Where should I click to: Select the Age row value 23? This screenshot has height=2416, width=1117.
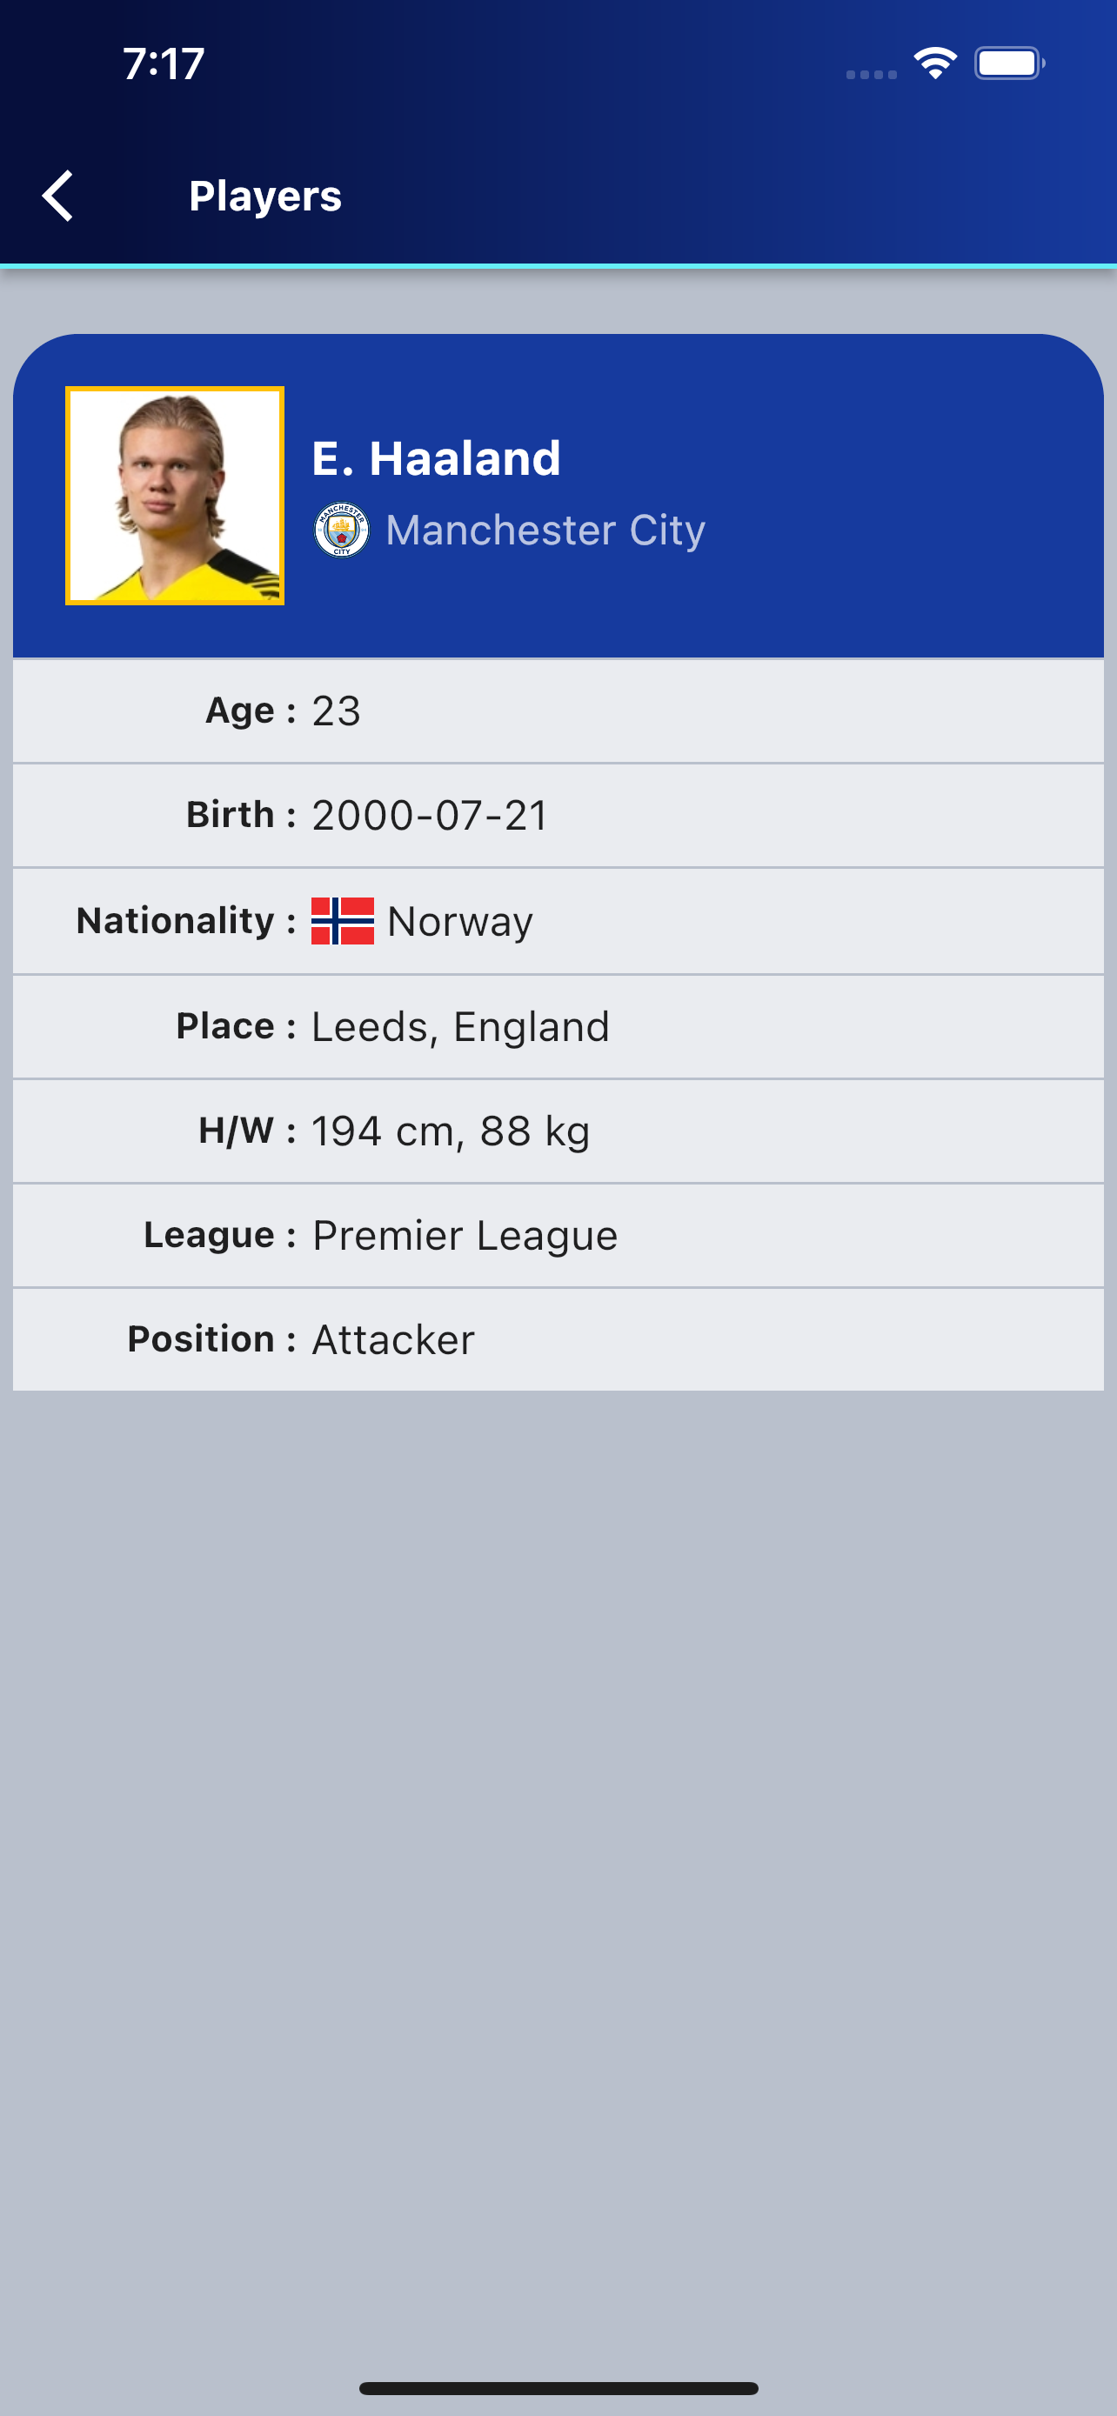[337, 711]
